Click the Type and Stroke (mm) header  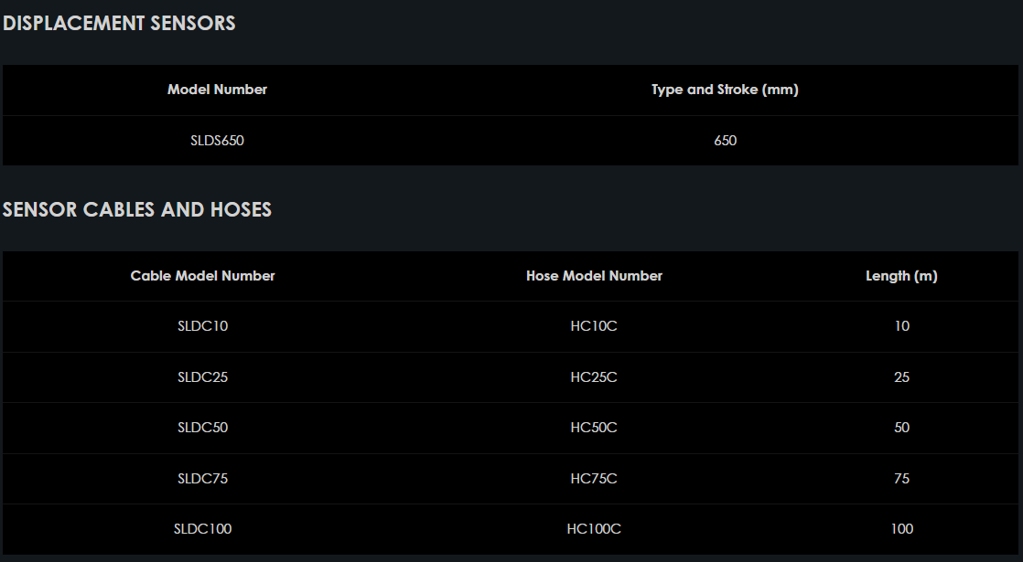(725, 90)
